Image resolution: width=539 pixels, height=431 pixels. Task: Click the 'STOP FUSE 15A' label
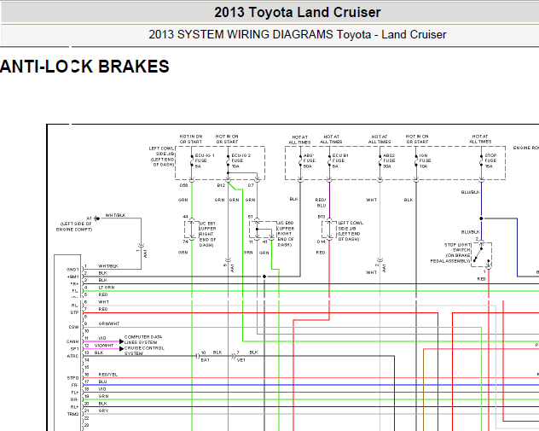tap(490, 160)
